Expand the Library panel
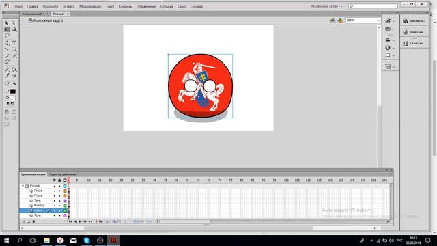The height and width of the screenshot is (246, 437). pos(414,21)
